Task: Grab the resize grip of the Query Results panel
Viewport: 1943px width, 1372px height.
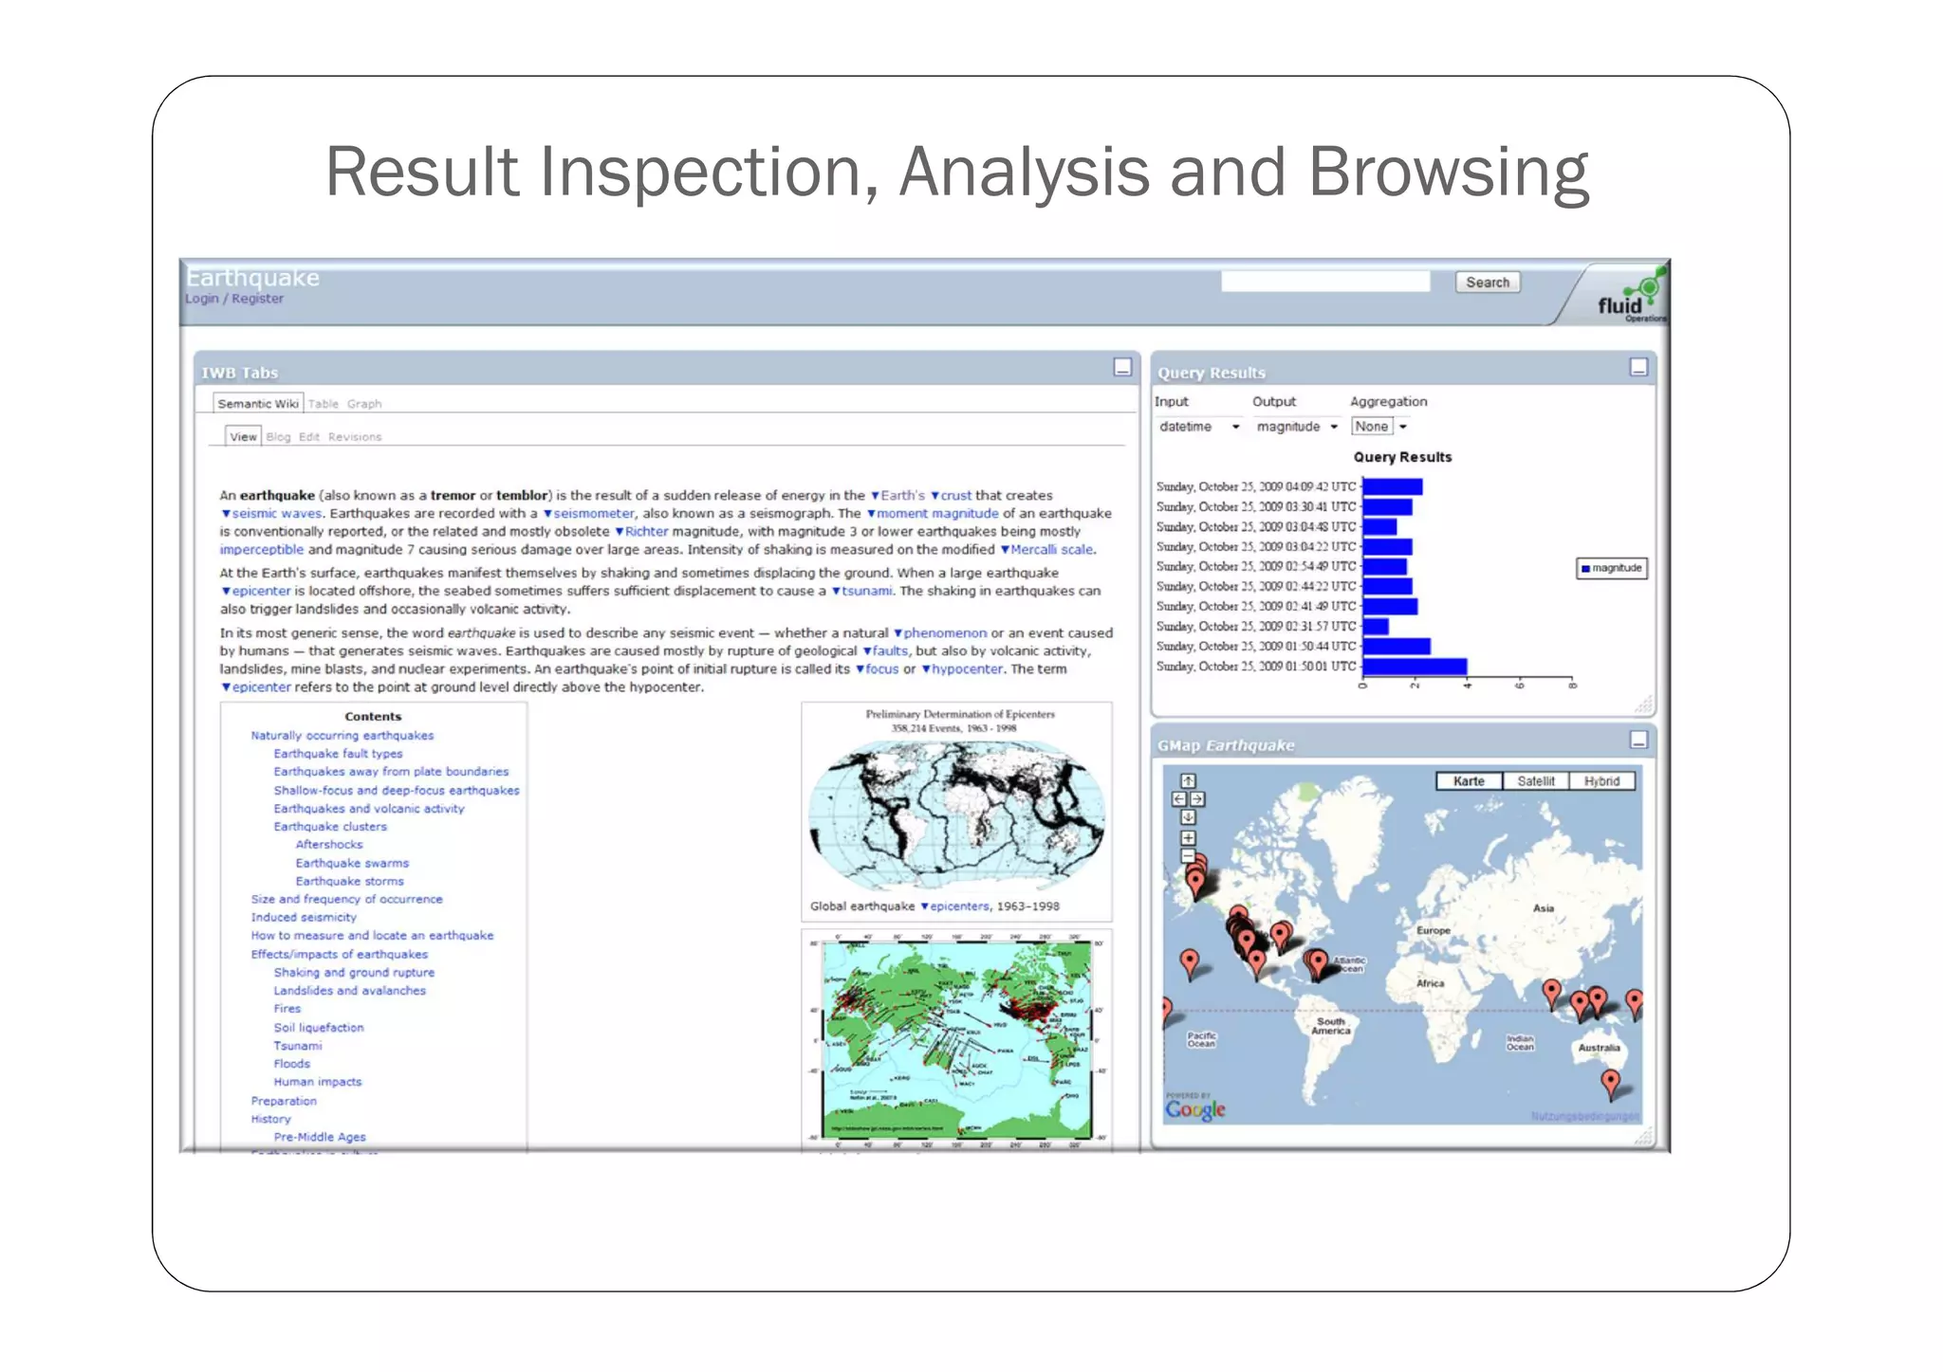Action: coord(1644,704)
